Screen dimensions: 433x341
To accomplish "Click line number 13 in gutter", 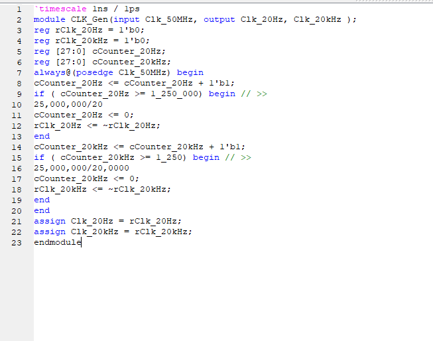I will coord(17,137).
